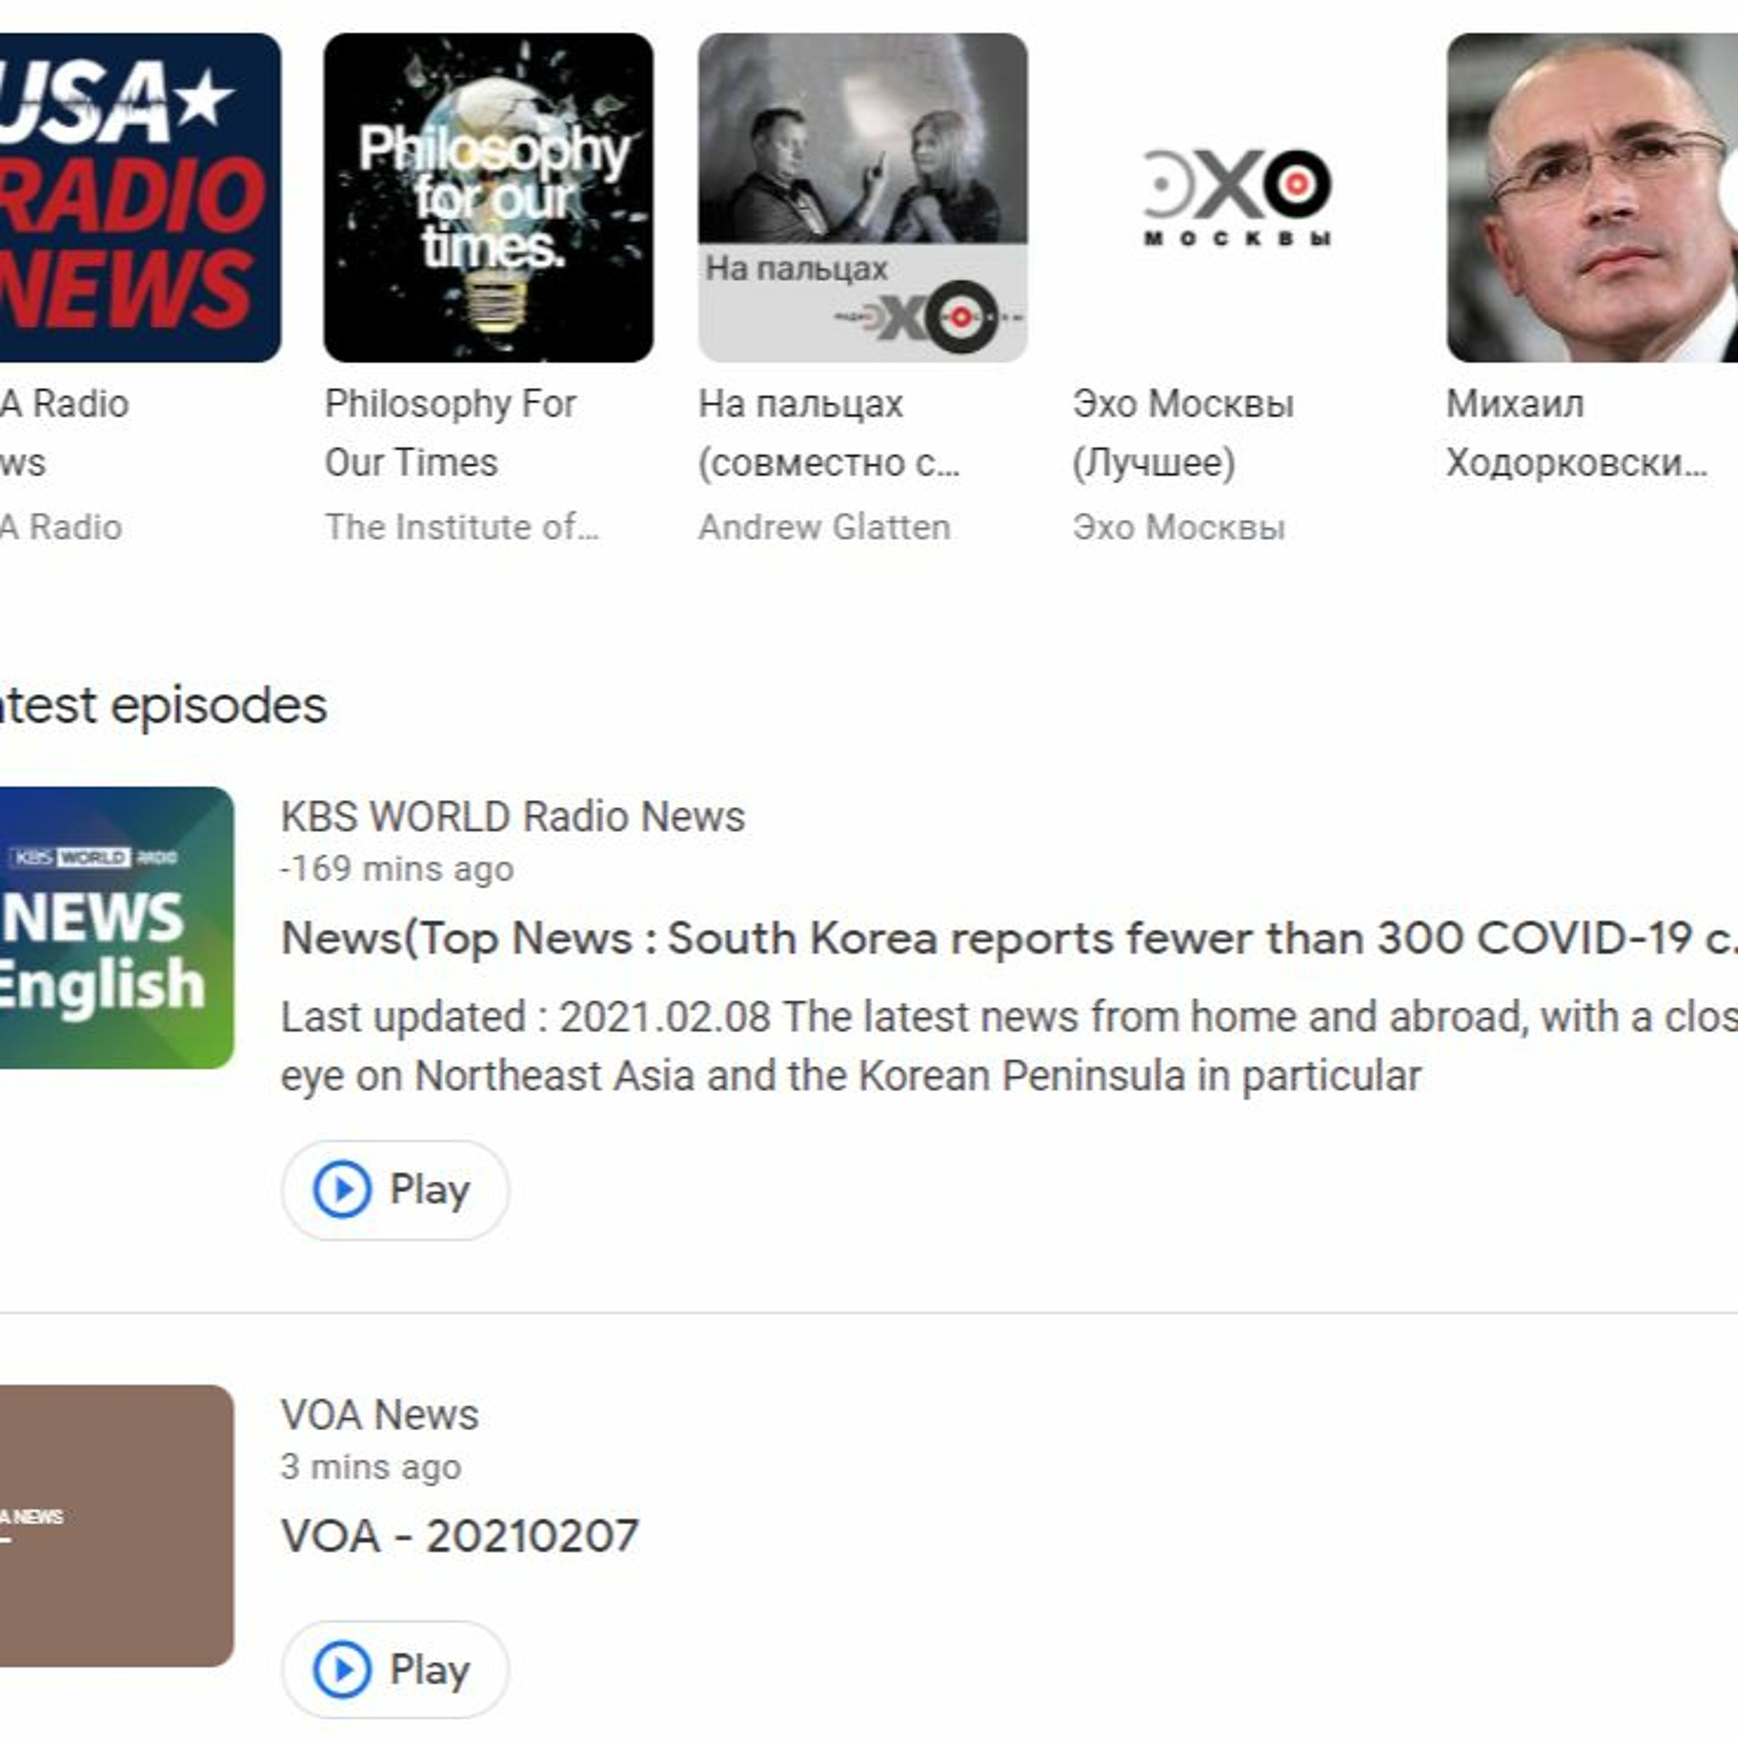Play the KBS WORLD Radio News episode

coord(396,1190)
